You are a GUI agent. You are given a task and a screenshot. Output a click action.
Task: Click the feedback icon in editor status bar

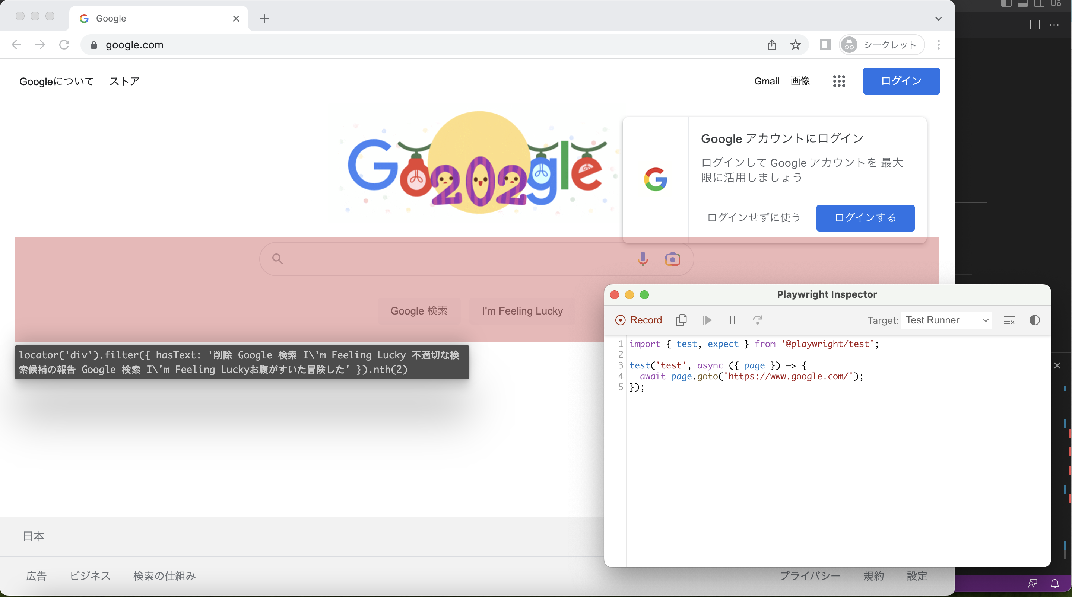coord(1033,584)
